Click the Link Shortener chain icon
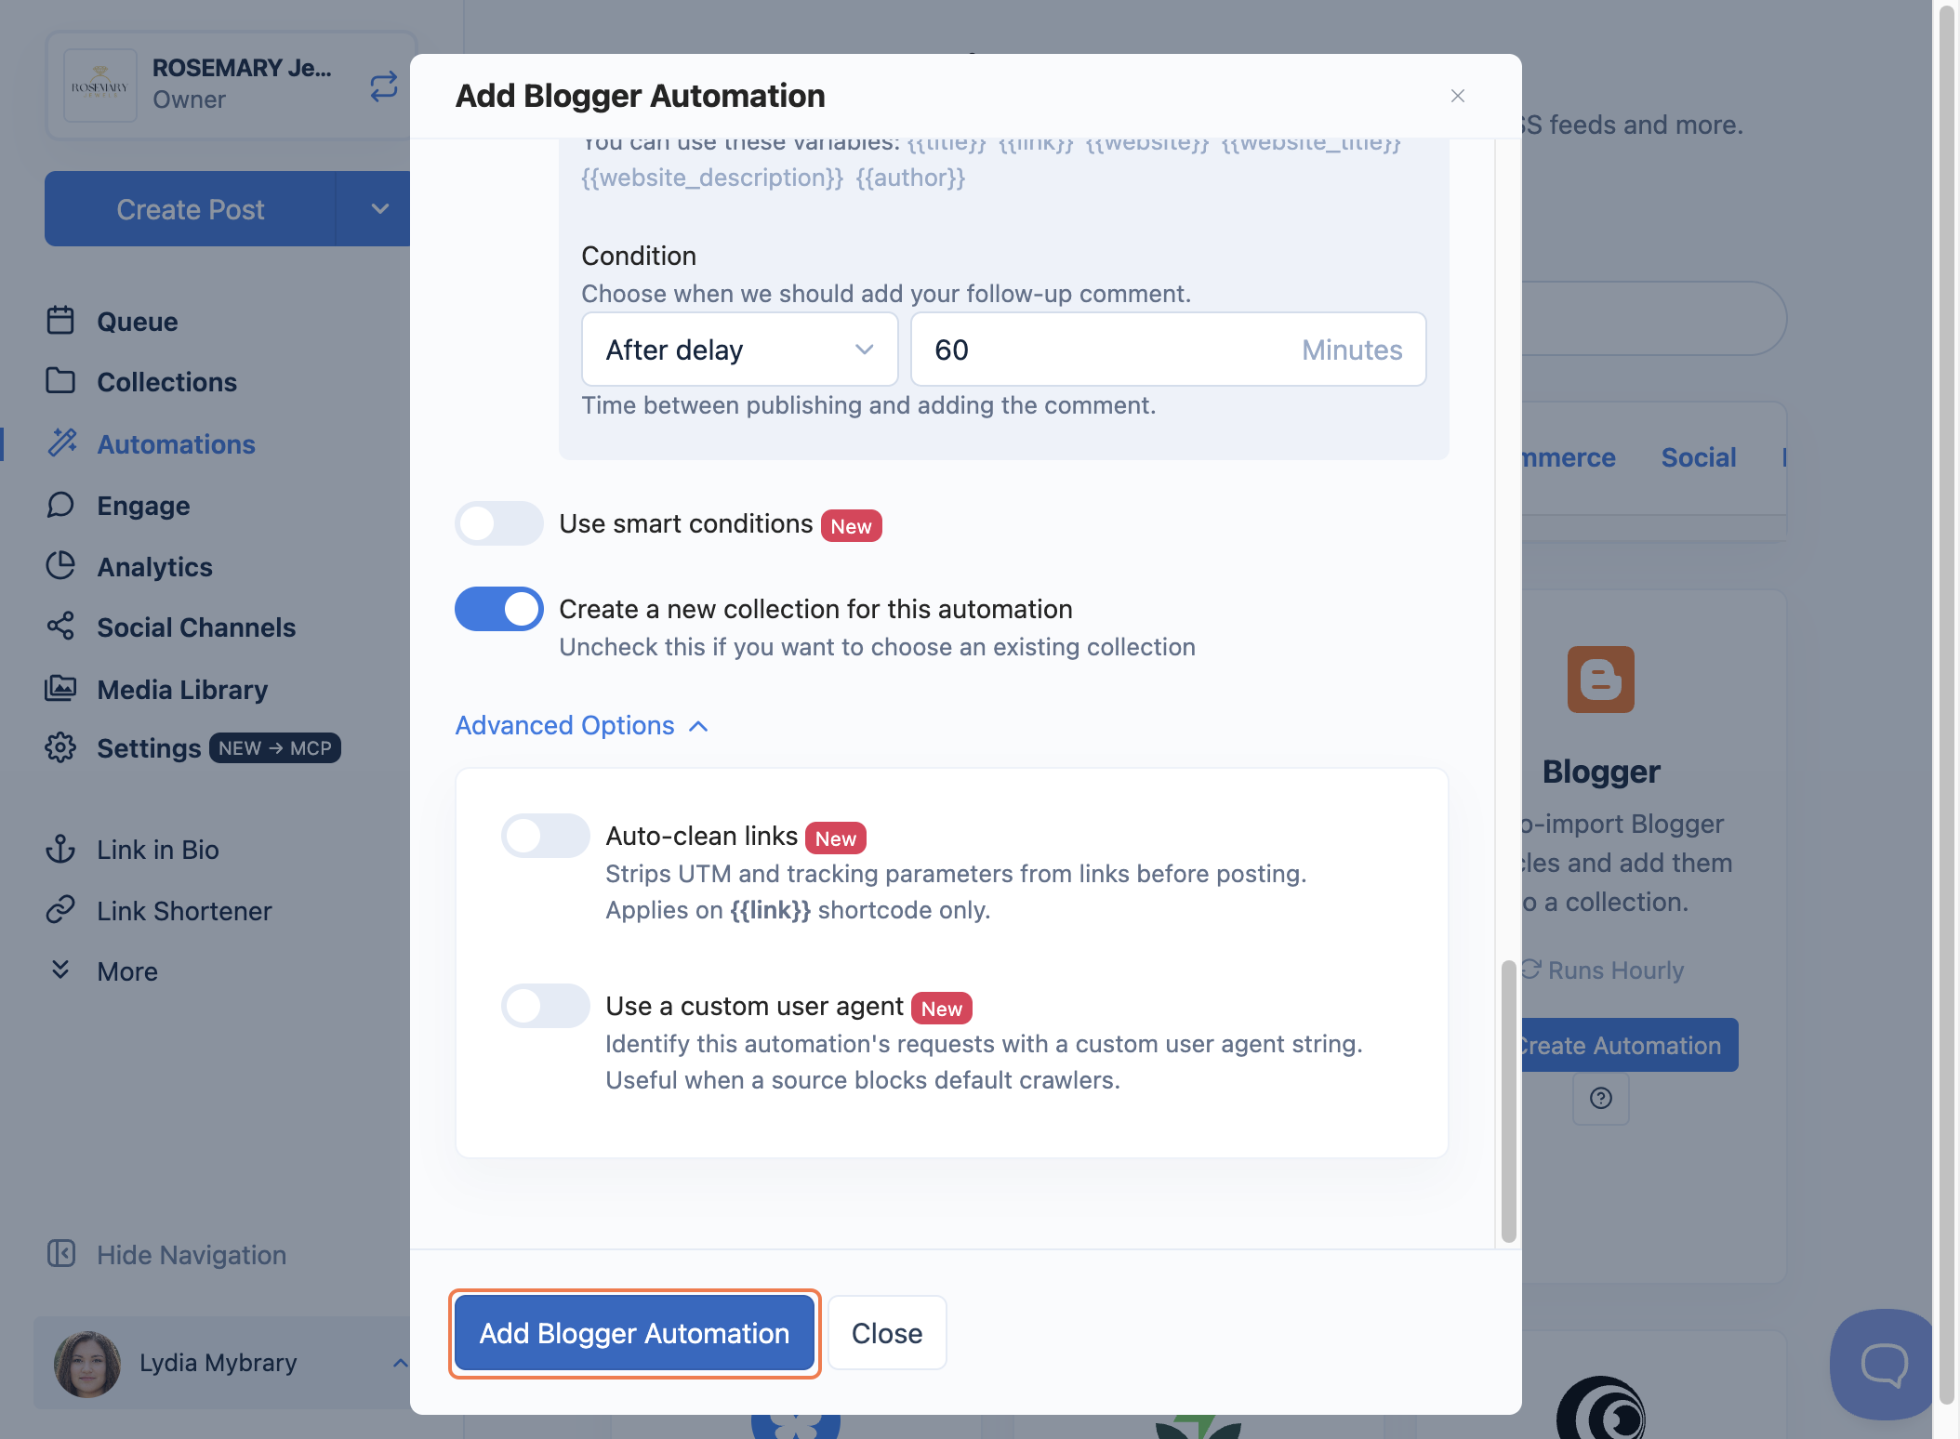This screenshot has height=1439, width=1960. tap(60, 909)
